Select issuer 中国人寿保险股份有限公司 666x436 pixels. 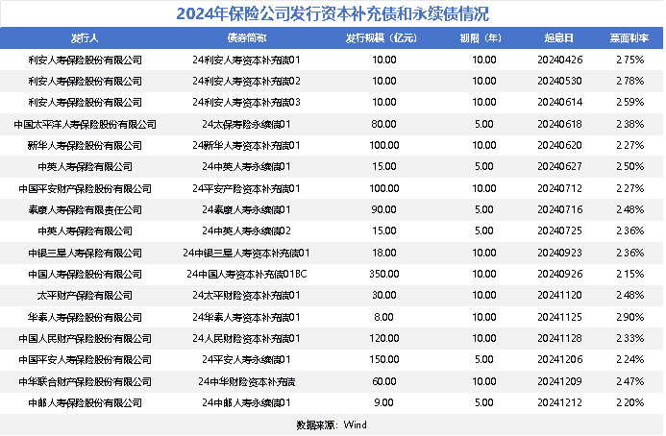(x=85, y=275)
